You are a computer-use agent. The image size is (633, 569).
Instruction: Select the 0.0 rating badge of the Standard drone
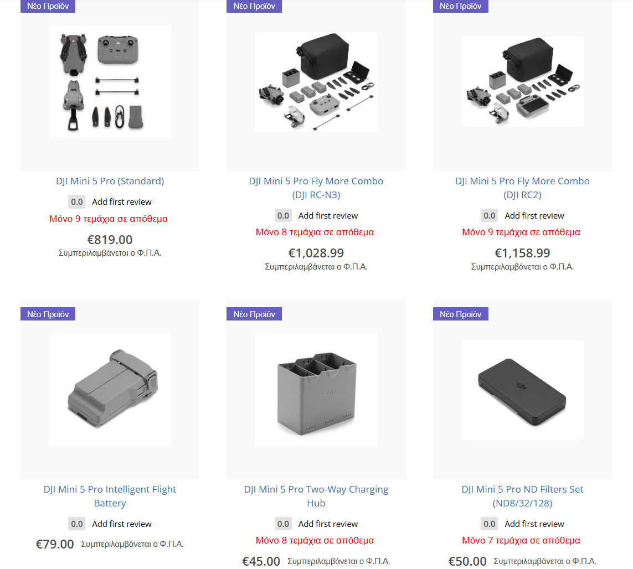(77, 202)
